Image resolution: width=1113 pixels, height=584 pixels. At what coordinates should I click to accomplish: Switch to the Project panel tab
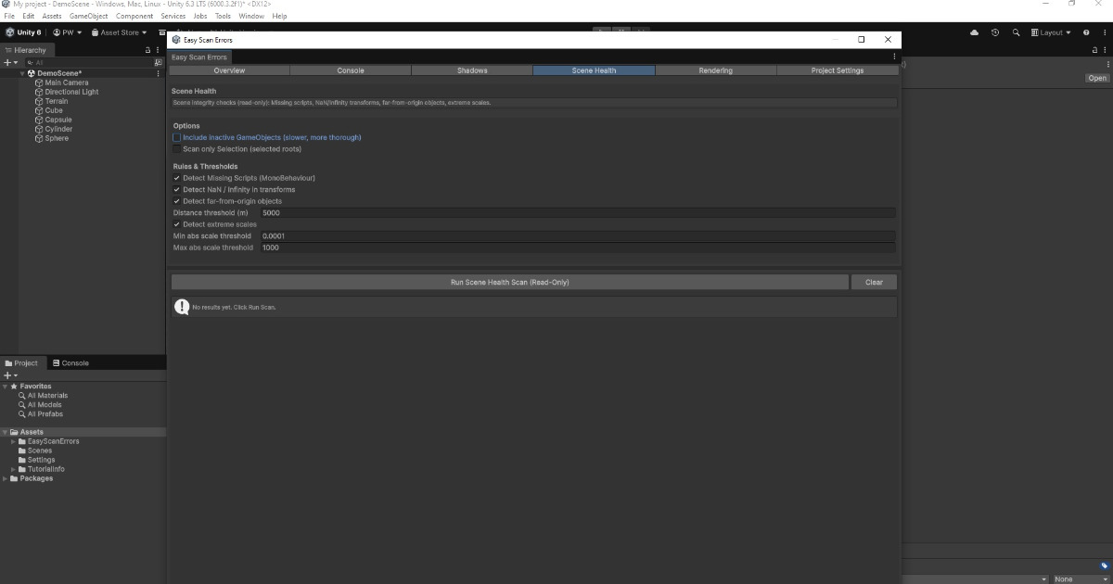coord(21,362)
